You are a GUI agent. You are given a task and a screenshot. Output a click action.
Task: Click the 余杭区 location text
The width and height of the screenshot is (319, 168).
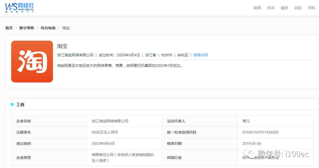[183, 55]
